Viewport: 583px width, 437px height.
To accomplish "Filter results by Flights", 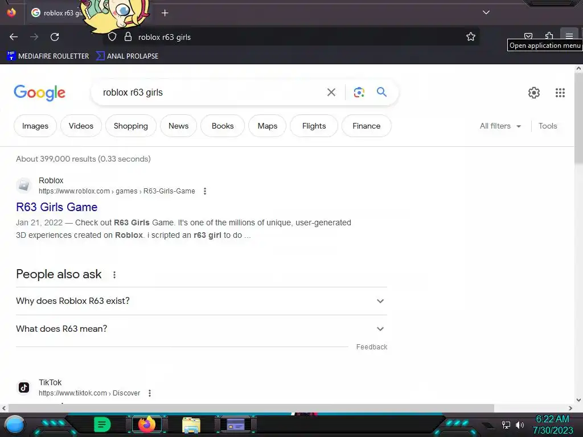I will pos(314,126).
